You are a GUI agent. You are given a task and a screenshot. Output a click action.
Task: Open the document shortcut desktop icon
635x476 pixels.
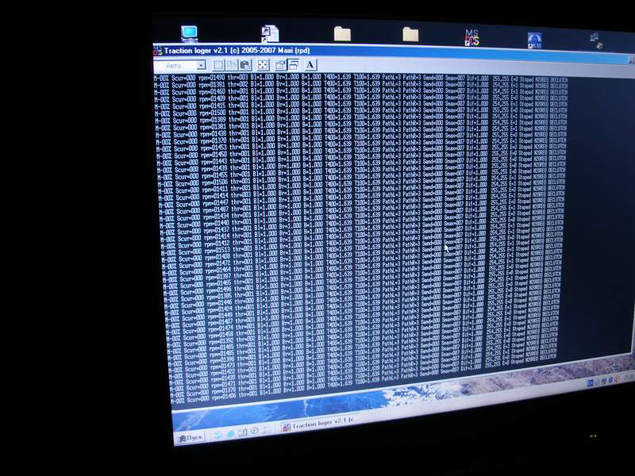pos(271,33)
